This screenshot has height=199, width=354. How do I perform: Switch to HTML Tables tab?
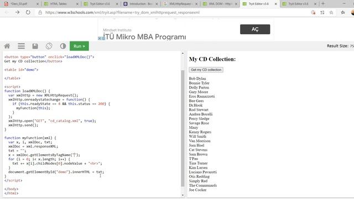(58, 4)
